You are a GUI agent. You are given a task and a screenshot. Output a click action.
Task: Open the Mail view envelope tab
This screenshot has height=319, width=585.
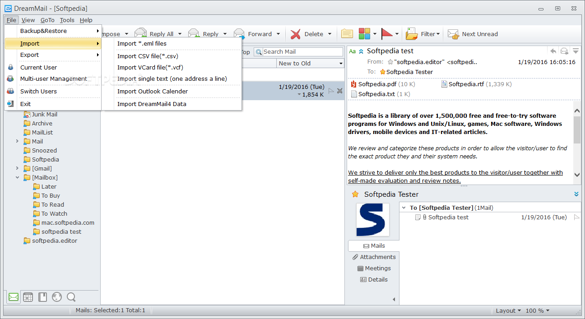[14, 297]
